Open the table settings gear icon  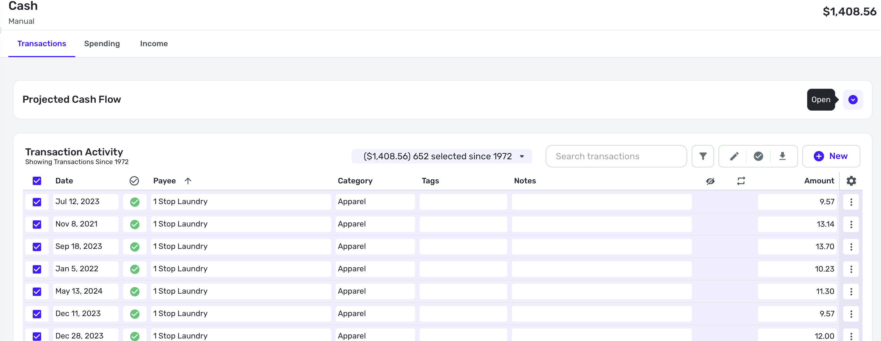(x=851, y=181)
